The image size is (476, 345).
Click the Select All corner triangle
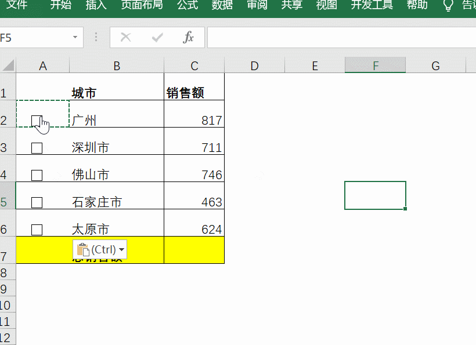click(x=8, y=65)
